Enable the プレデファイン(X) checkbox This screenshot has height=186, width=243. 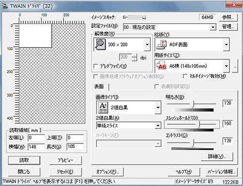tap(96, 66)
